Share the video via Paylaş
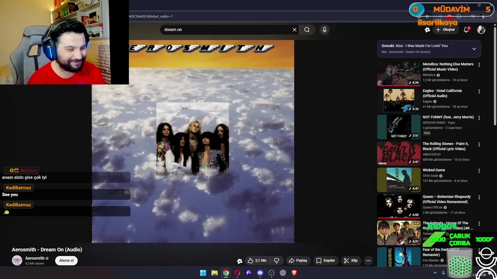497x279 pixels. pyautogui.click(x=298, y=260)
